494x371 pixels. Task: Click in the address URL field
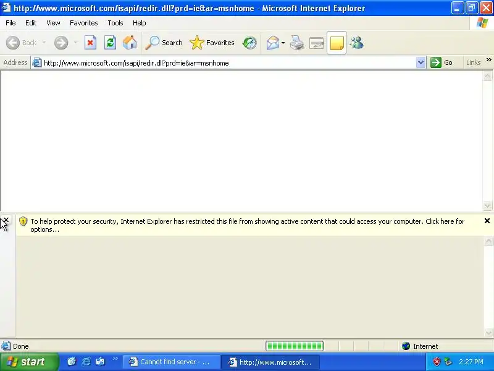pos(228,63)
